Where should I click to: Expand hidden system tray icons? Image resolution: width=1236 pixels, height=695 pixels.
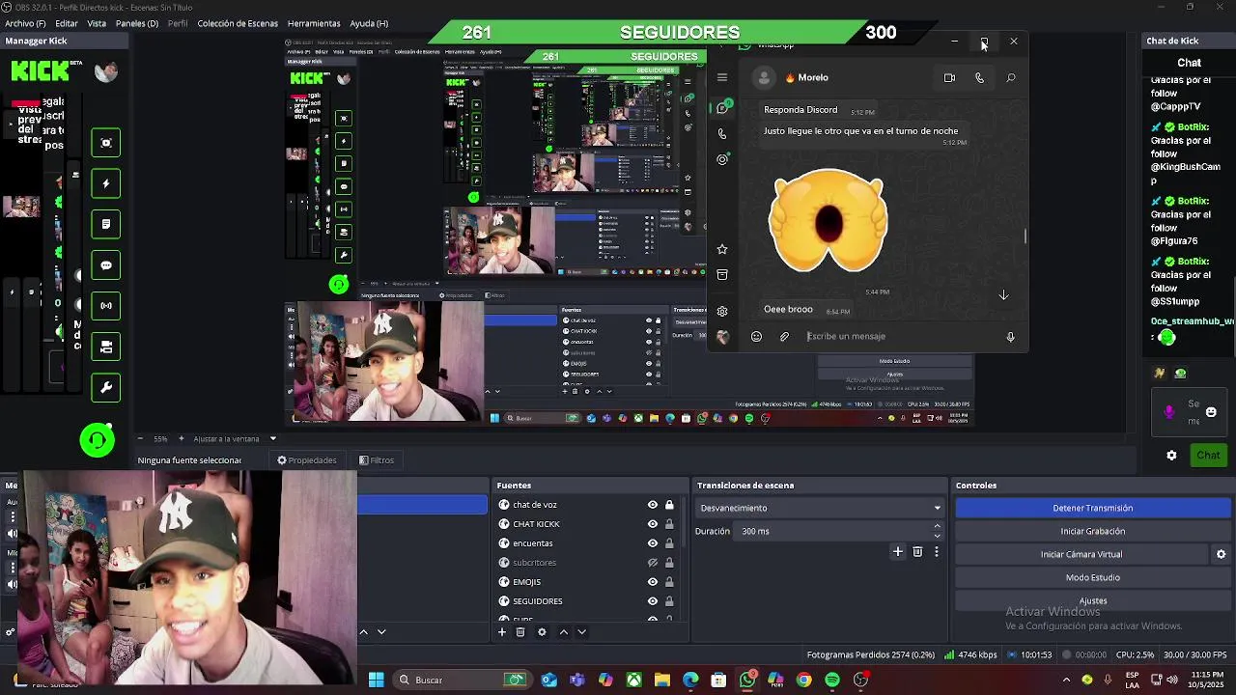[x=1066, y=681]
